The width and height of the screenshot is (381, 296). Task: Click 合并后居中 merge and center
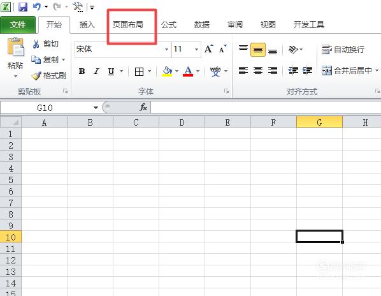tap(347, 71)
